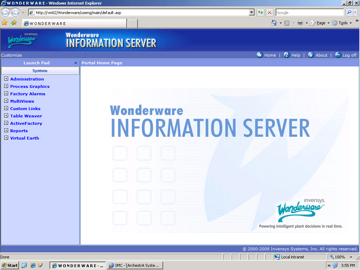
Task: Open the Reports link
Action: (19, 131)
